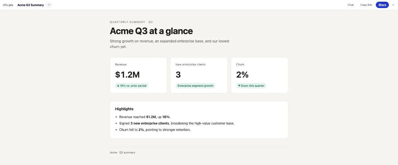Click the Highlights section heading
Image resolution: width=398 pixels, height=165 pixels.
pyautogui.click(x=124, y=109)
